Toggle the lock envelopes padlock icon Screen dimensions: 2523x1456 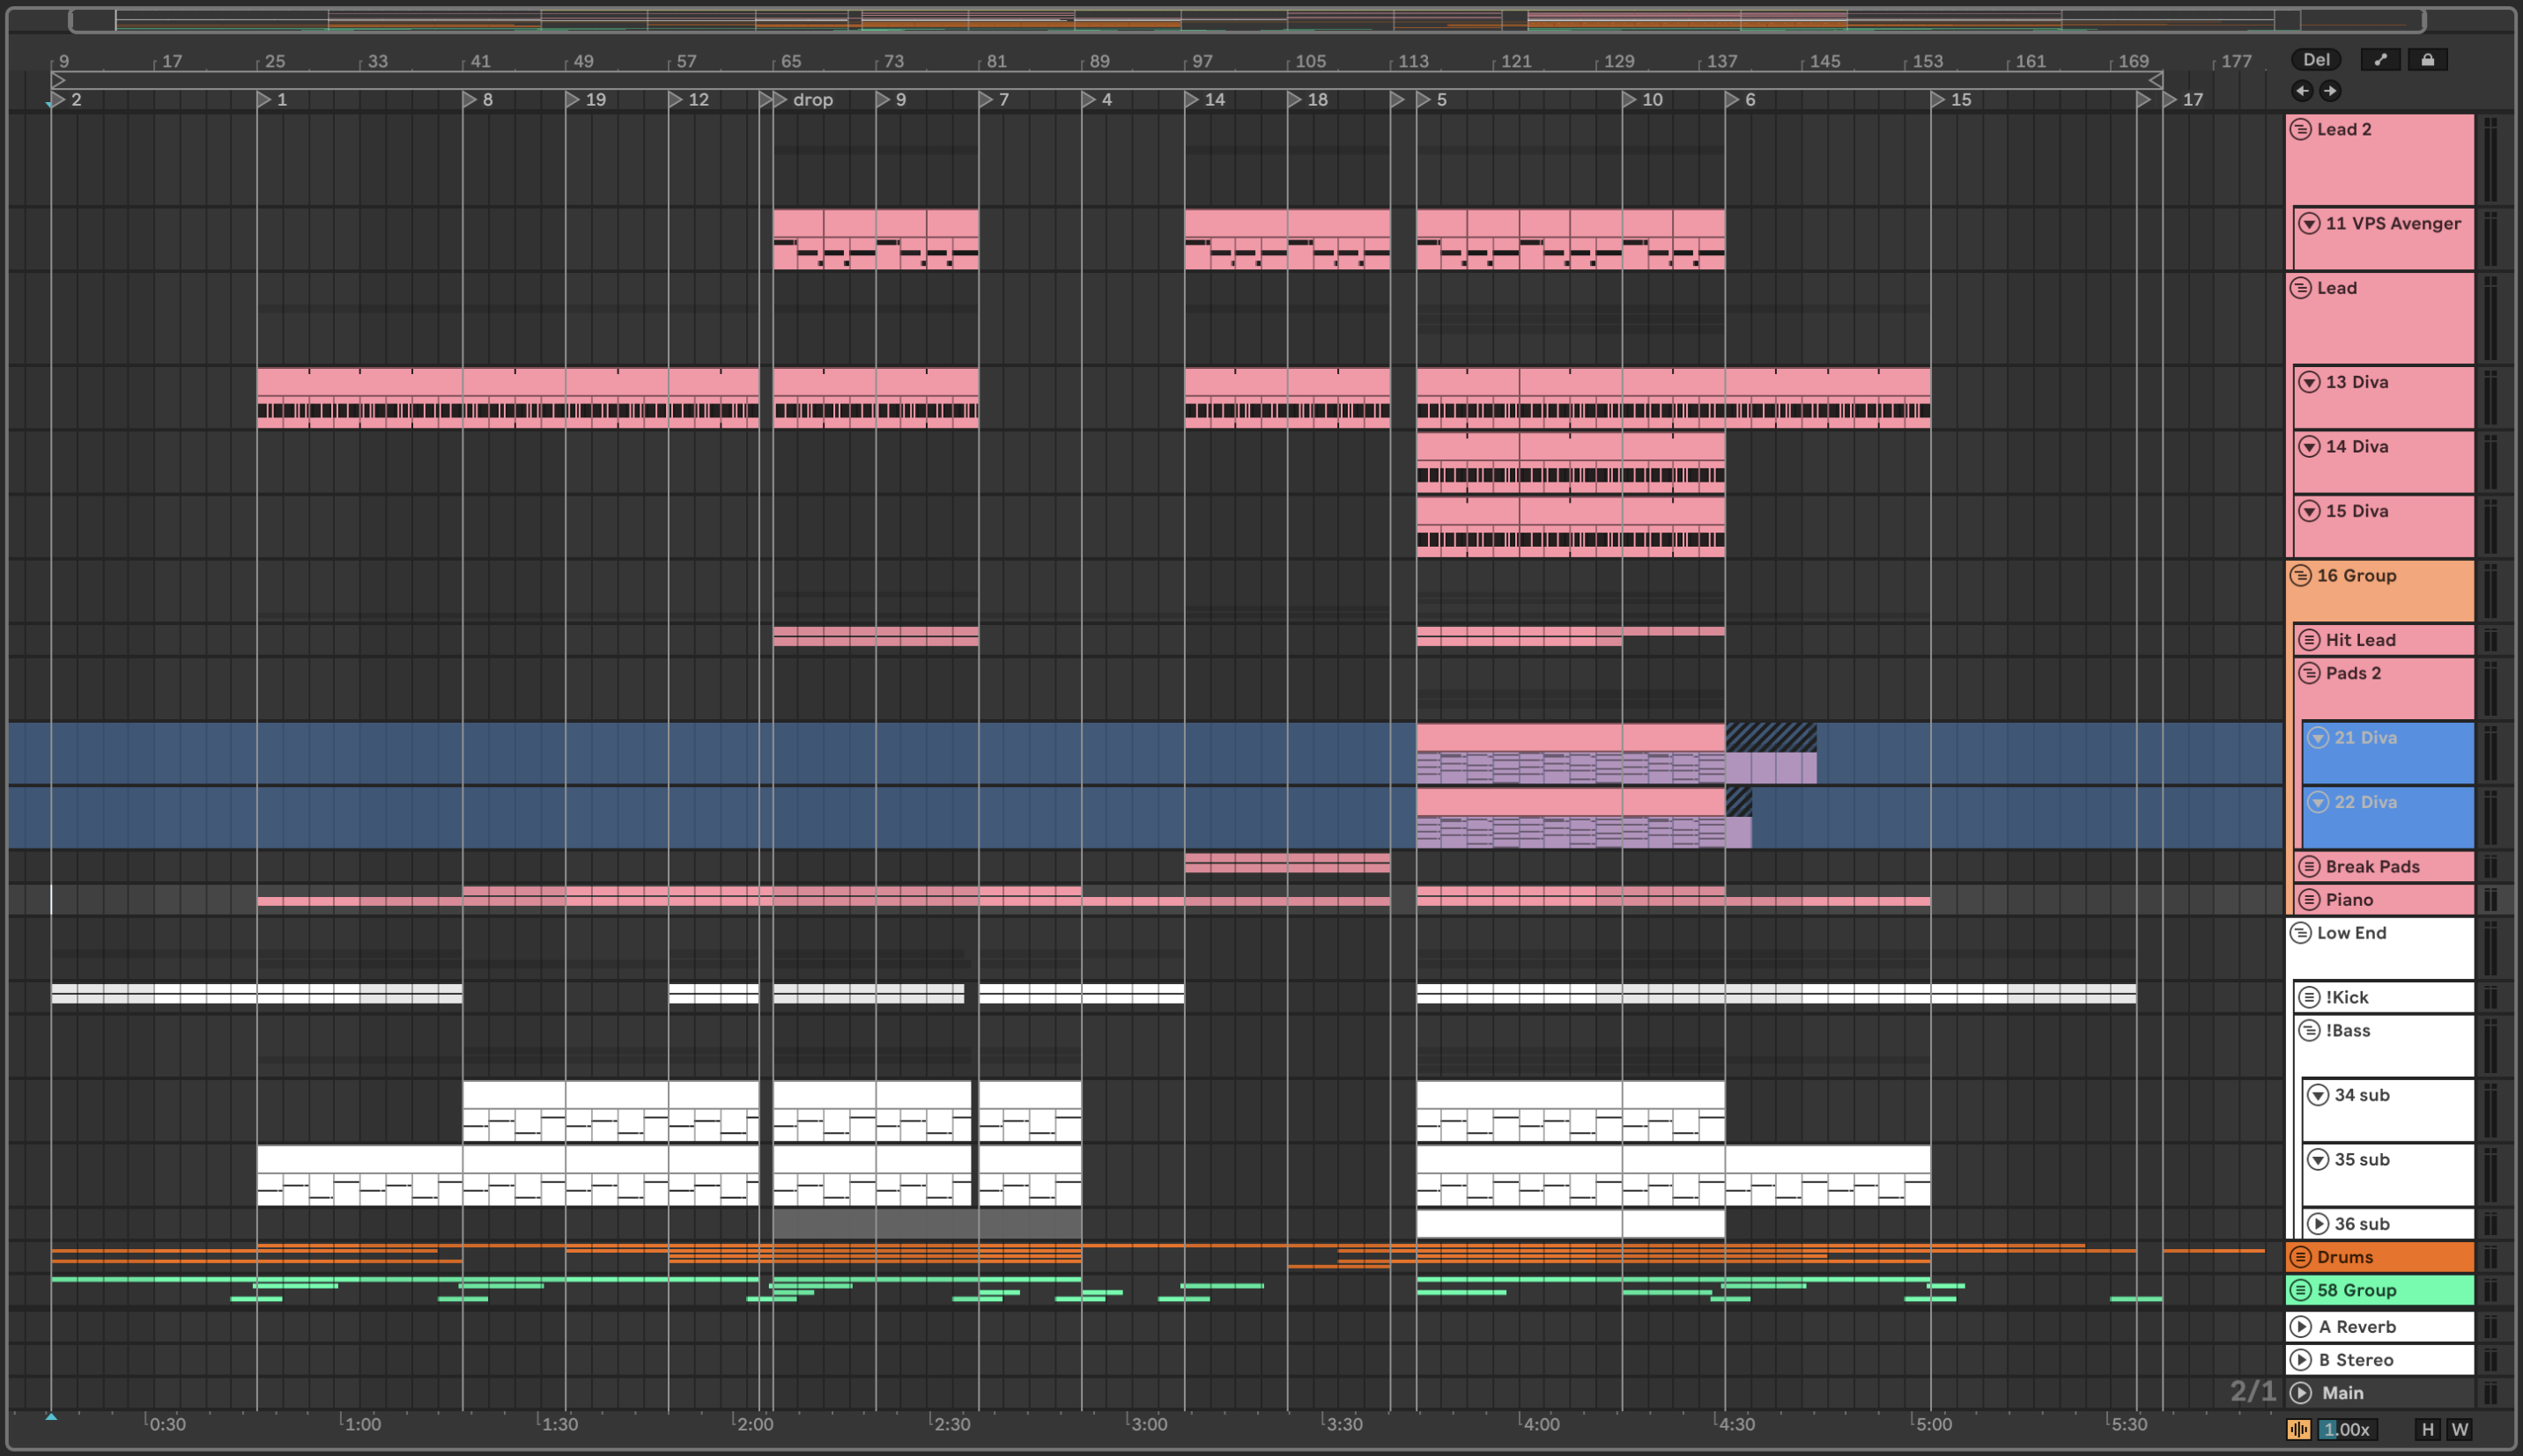pos(2427,60)
